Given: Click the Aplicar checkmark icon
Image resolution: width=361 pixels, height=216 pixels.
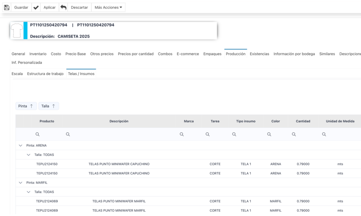Looking at the screenshot, I should (x=36, y=7).
